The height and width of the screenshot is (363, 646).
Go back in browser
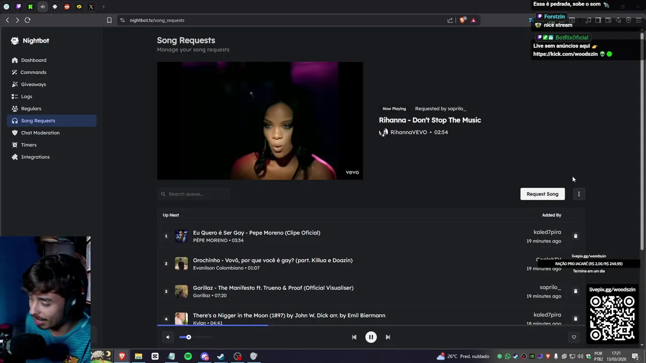point(7,20)
